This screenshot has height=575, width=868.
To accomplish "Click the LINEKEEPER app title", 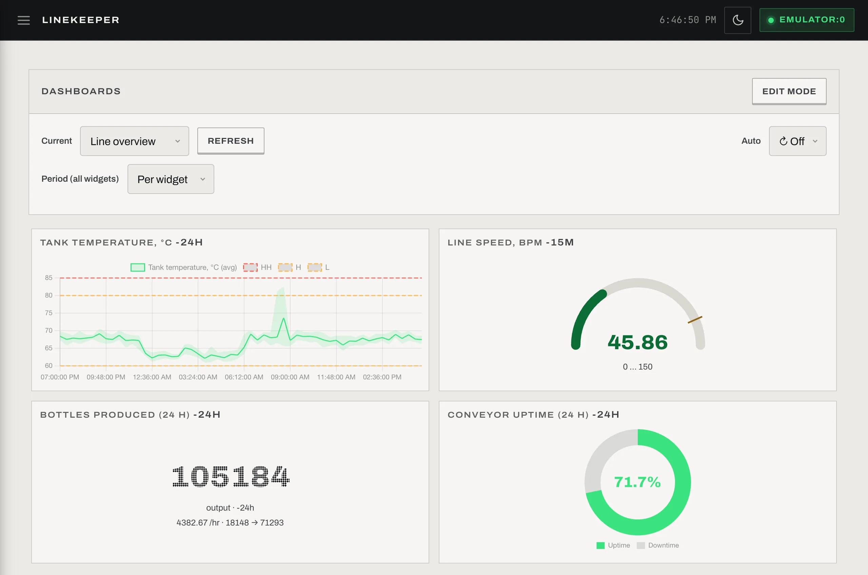I will coord(81,20).
